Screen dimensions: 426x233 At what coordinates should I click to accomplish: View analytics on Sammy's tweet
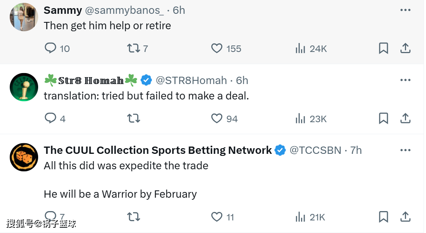pyautogui.click(x=301, y=49)
